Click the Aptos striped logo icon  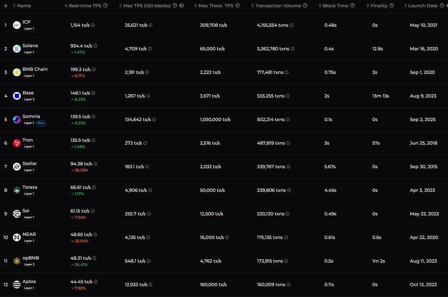(x=17, y=284)
